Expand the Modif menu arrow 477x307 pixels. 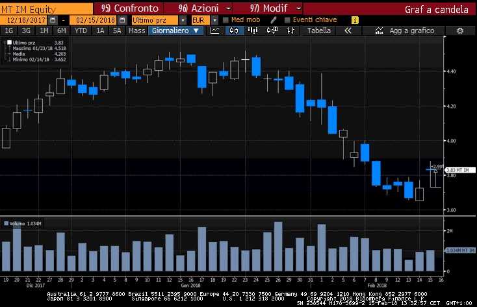pos(299,8)
